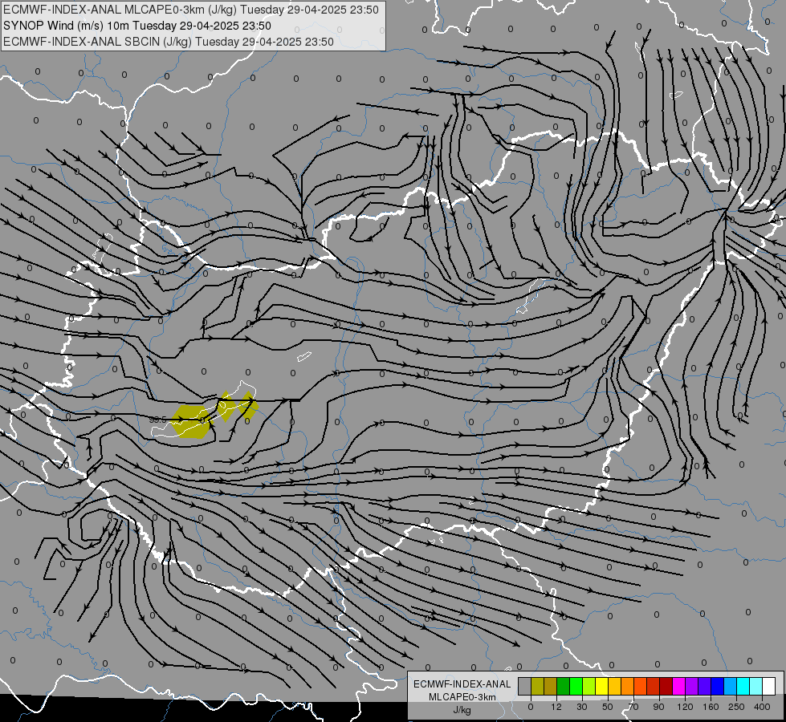Click the largest olive CAPE patch on map
The width and height of the screenshot is (786, 722).
pos(190,422)
